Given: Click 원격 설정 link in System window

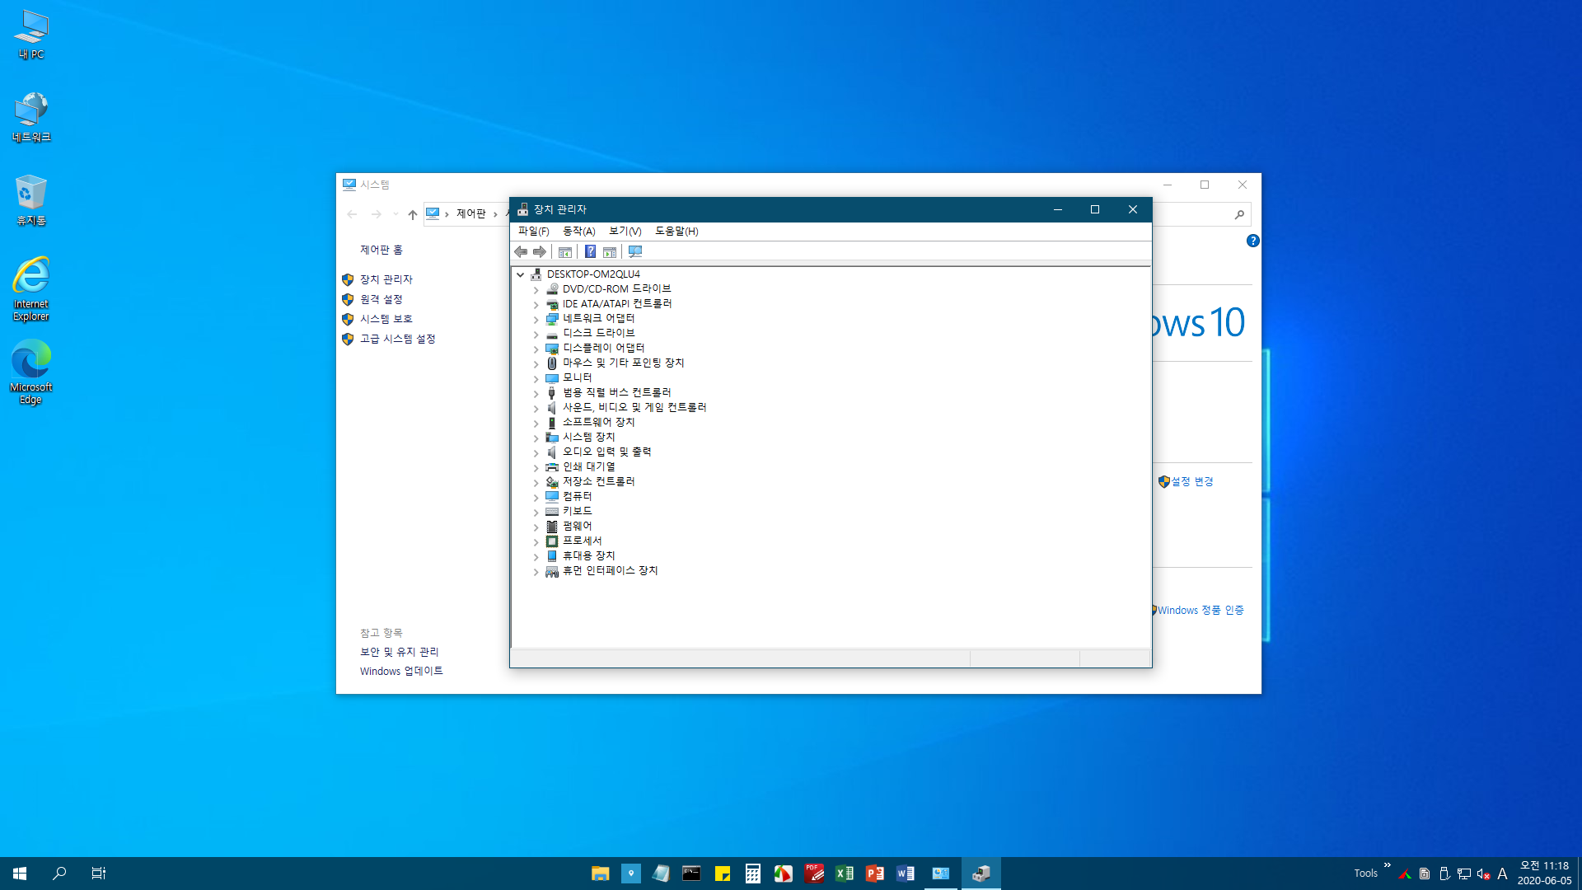Looking at the screenshot, I should tap(381, 300).
